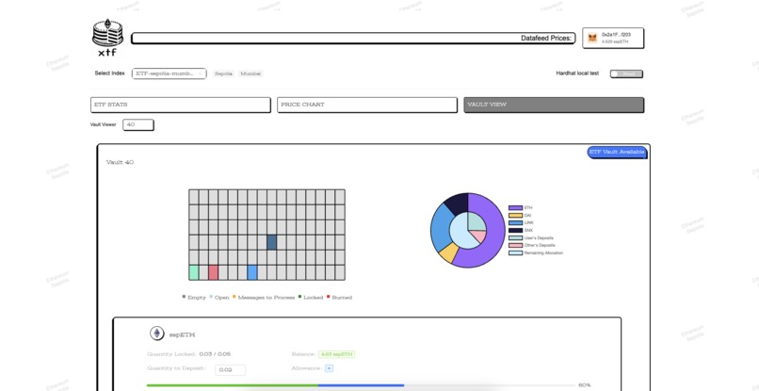Screen dimensions: 759x391
Task: Click the Datafeed Prices ticker bar
Action: [x=354, y=39]
